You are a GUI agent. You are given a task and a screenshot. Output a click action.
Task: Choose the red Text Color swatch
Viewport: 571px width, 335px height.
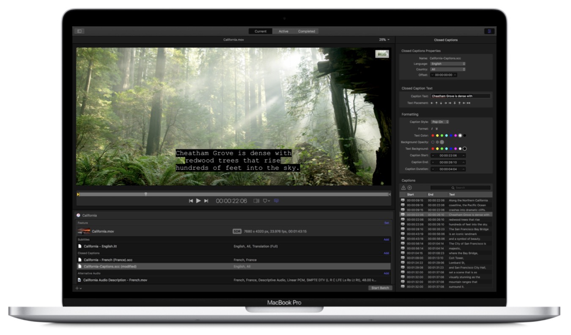coord(433,135)
